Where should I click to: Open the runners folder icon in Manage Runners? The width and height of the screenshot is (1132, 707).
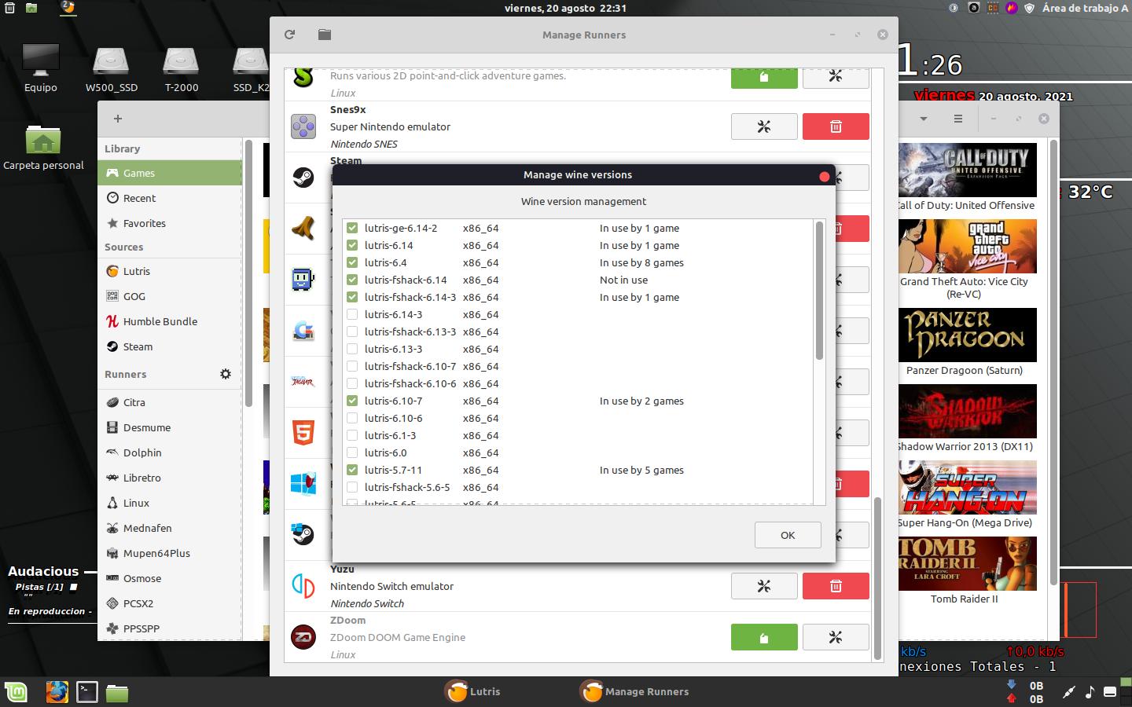tap(324, 35)
